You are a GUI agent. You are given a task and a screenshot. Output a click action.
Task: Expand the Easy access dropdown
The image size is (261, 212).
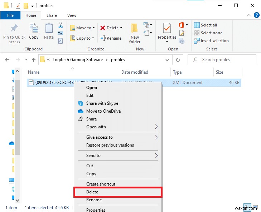[148, 33]
